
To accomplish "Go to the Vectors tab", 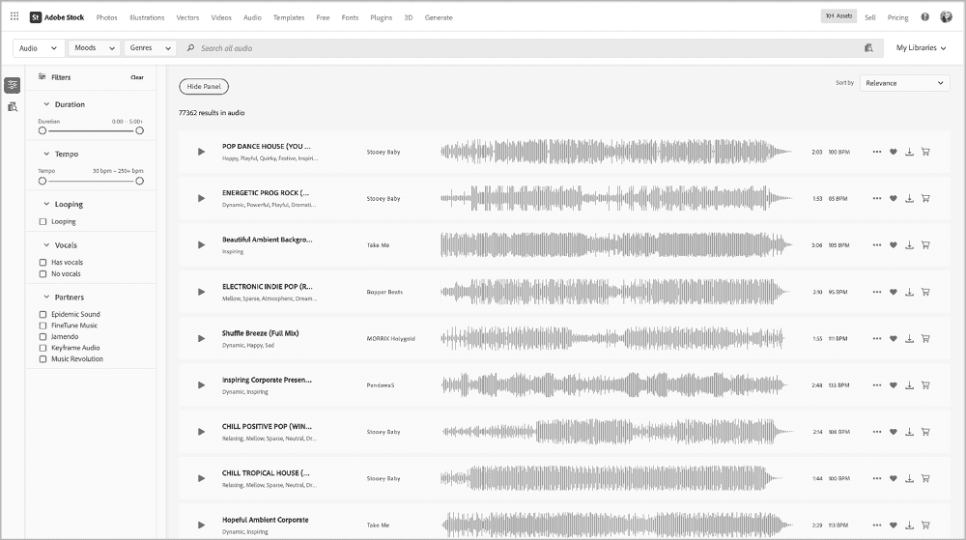I will tap(188, 17).
